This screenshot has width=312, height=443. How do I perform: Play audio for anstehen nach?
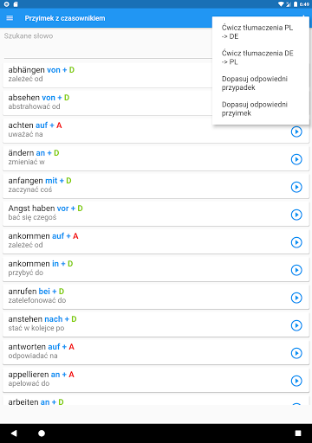296,325
